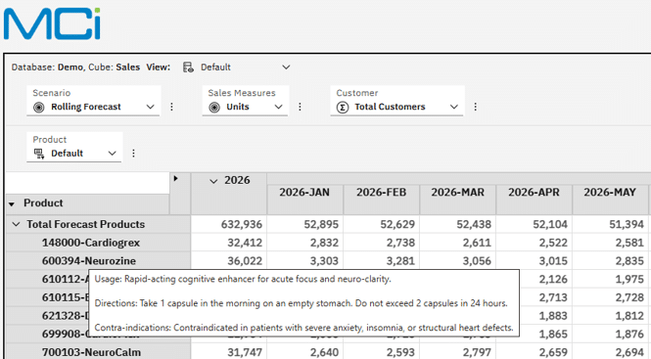Expand the Default view dropdown chevron
The height and width of the screenshot is (359, 651).
click(x=286, y=67)
